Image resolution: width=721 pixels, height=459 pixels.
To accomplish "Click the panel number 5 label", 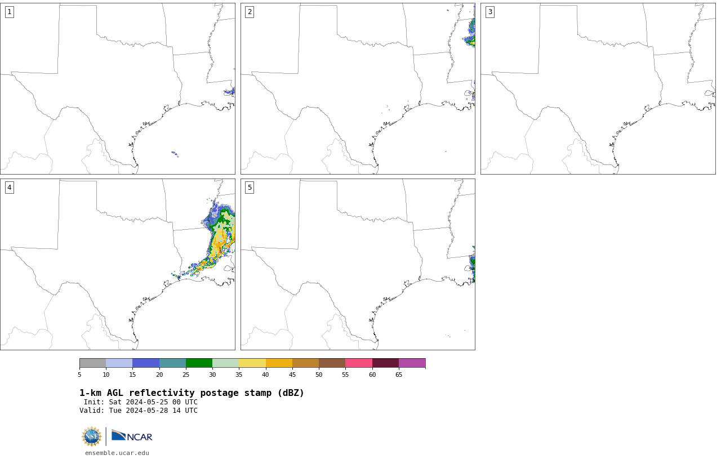I will point(250,188).
